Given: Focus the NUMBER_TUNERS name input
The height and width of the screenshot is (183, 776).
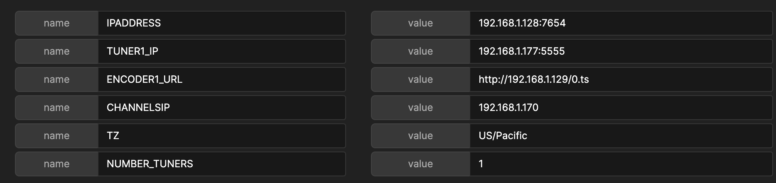Looking at the screenshot, I should pos(221,164).
